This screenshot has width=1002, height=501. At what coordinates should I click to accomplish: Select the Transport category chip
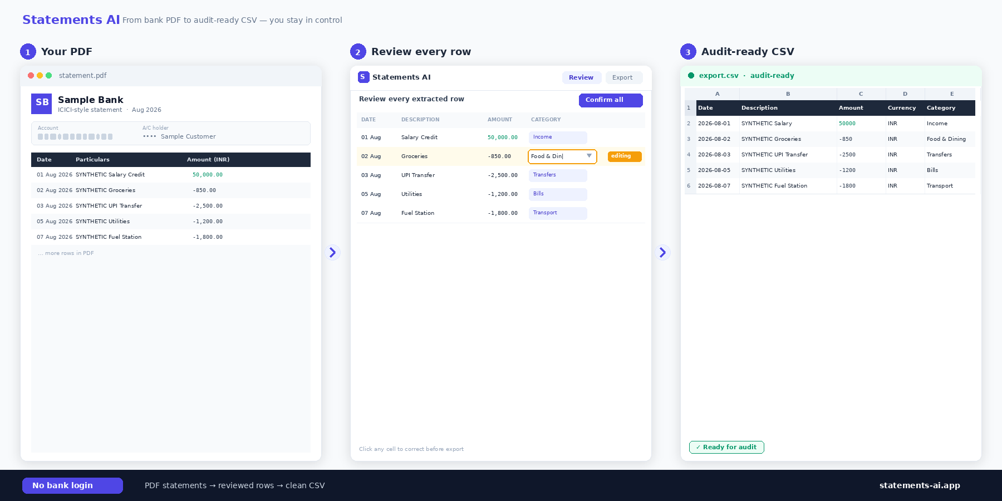pyautogui.click(x=558, y=213)
